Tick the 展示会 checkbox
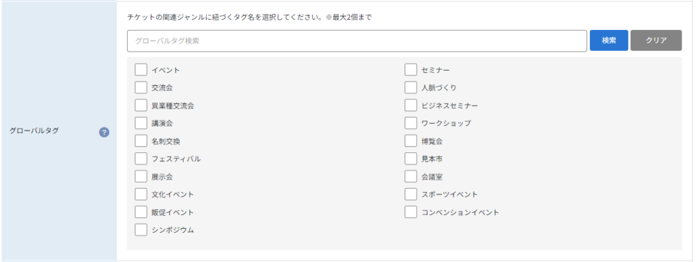Screen dimensions: 696x262 pos(141,176)
